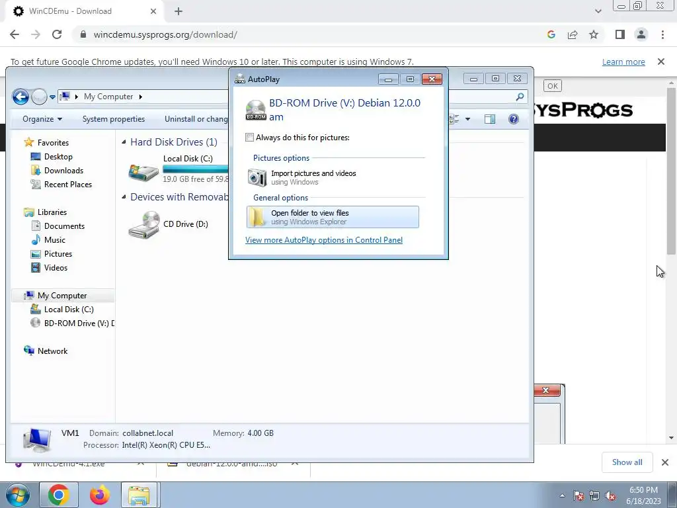This screenshot has height=508, width=677.
Task: Open Explorer recent pages dropdown arrow
Action: coord(52,97)
